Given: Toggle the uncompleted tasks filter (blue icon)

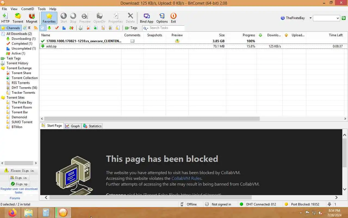Looking at the screenshot, I should (64, 28).
